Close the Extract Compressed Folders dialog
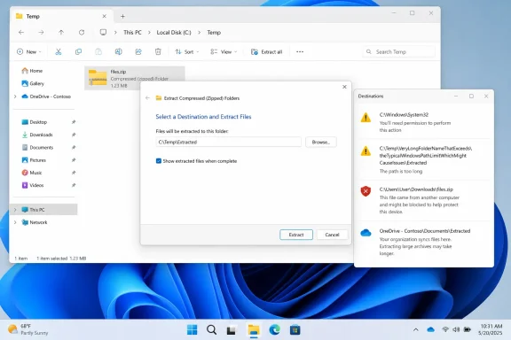The width and height of the screenshot is (511, 340). pos(344,87)
